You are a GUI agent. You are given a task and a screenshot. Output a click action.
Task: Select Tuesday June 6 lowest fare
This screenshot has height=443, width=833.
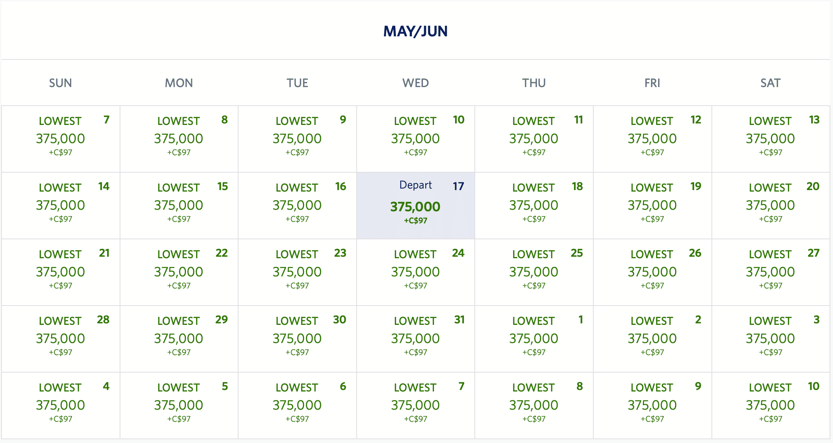pos(297,405)
